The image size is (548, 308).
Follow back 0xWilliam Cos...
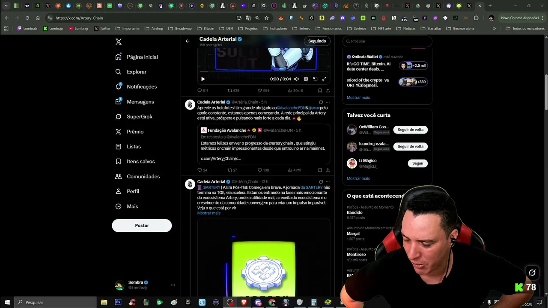tap(411, 130)
